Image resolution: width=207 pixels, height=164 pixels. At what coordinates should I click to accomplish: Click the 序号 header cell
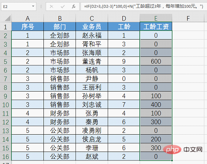(27, 27)
